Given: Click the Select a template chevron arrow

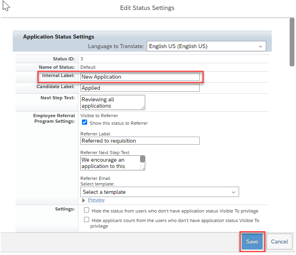Looking at the screenshot, I should pos(234,192).
